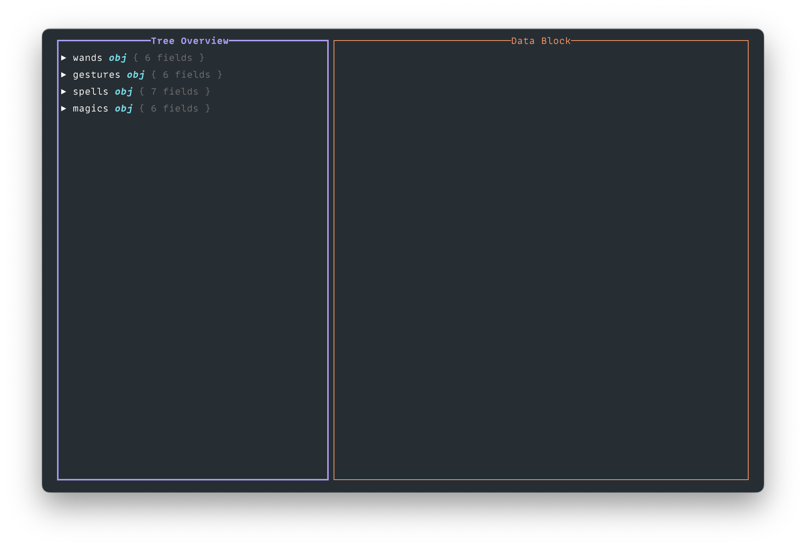This screenshot has width=806, height=548.
Task: Focus the Tree Overview panel title
Action: point(190,41)
